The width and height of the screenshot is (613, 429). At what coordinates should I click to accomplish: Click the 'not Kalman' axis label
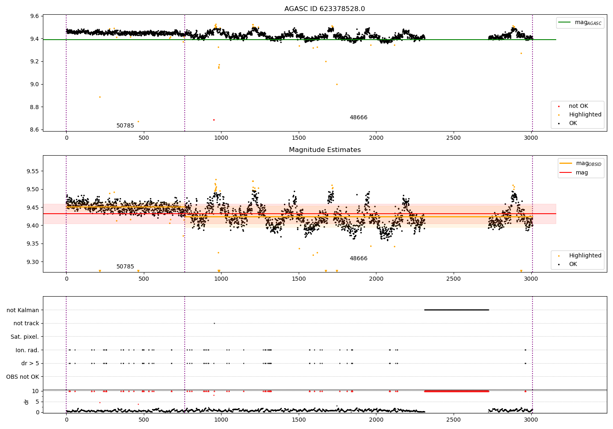23,310
